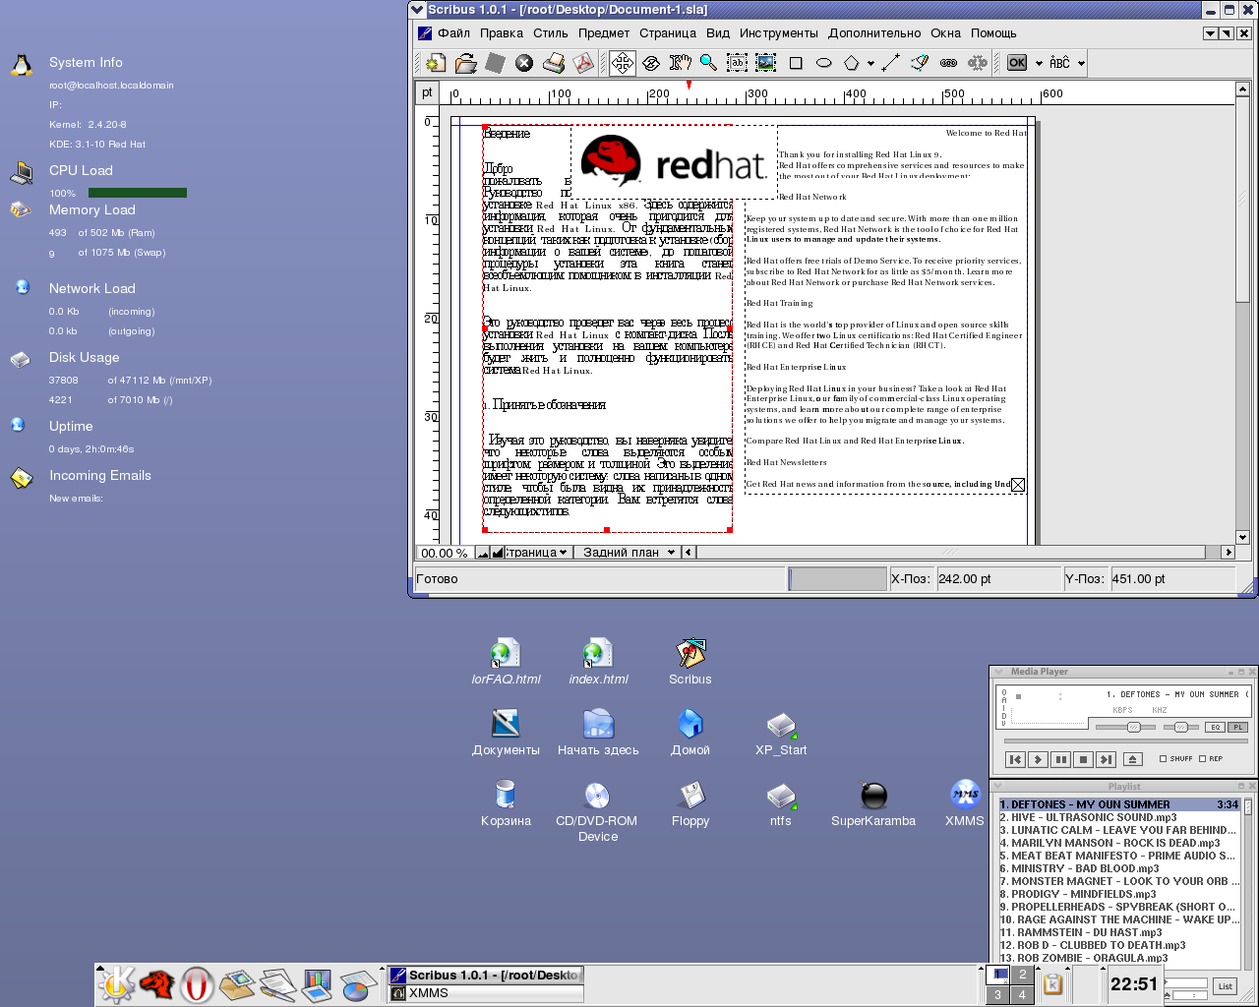
Task: Switch to virtual desktop 3 in pager
Action: pos(997,995)
